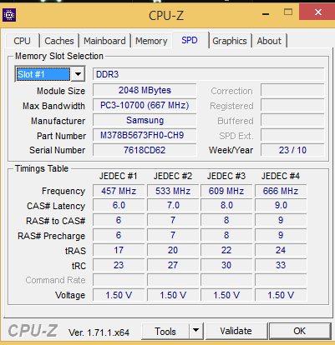The height and width of the screenshot is (345, 335).
Task: Click the CPU-Z application icon in title bar
Action: [x=9, y=15]
